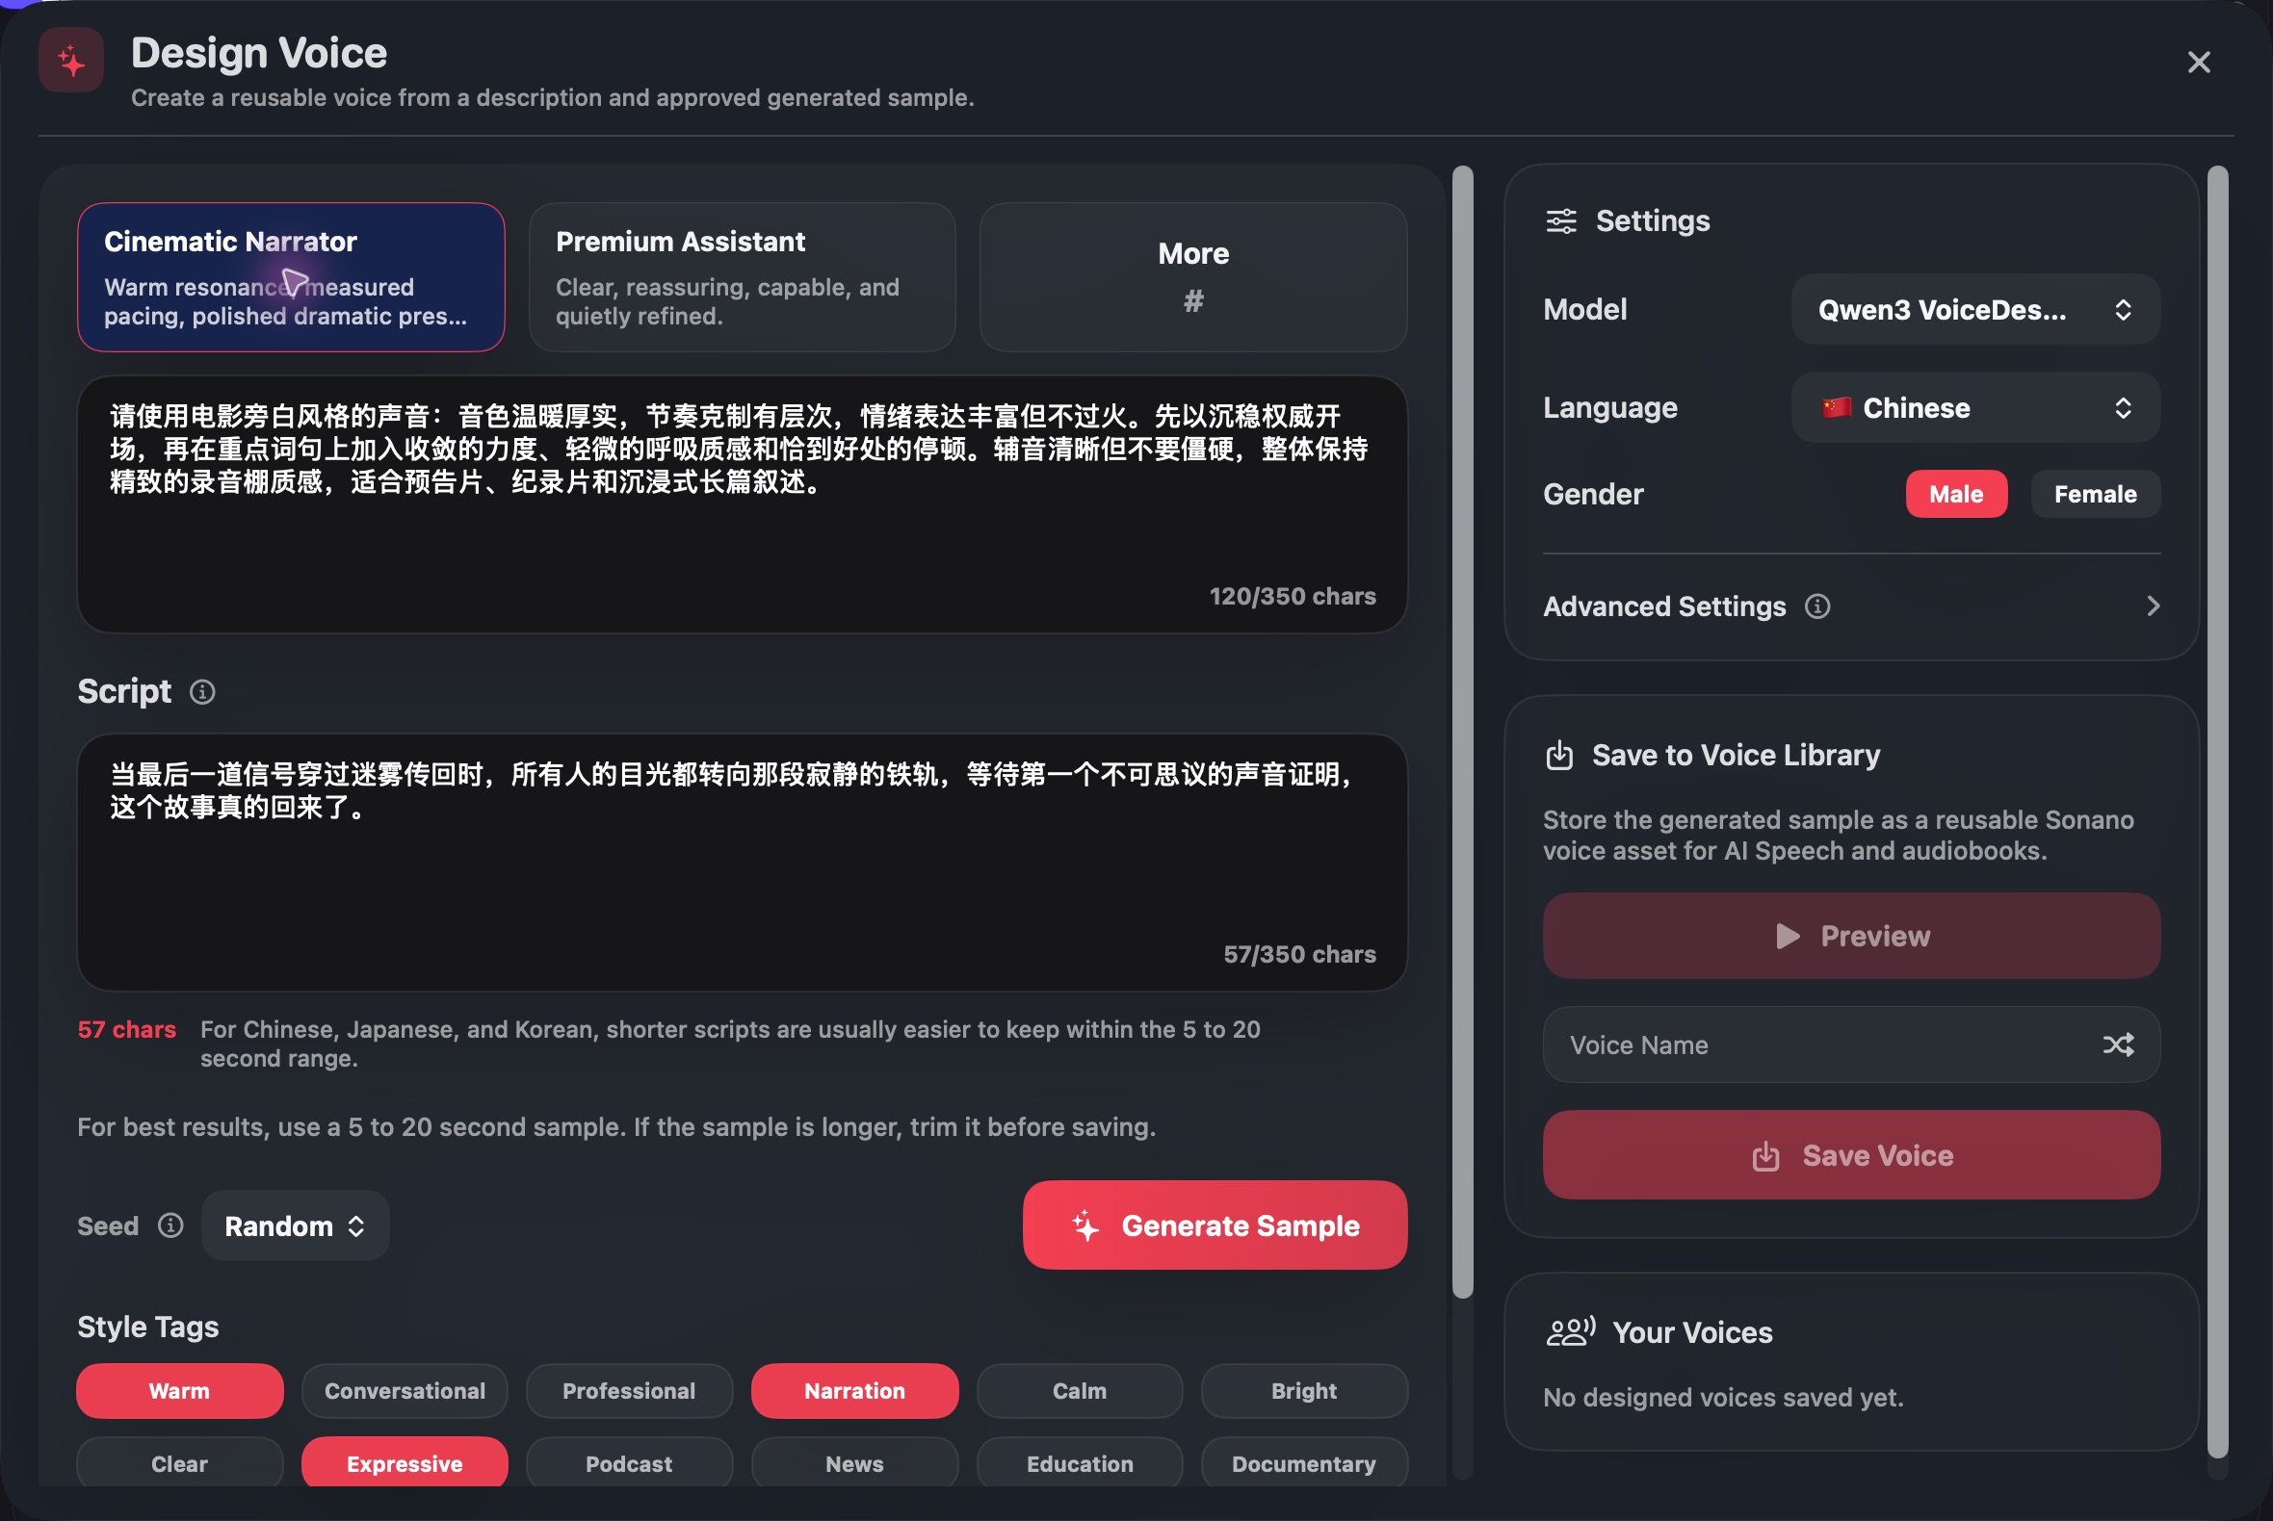Click the left panel scrollbar
This screenshot has width=2273, height=1521.
(1462, 732)
